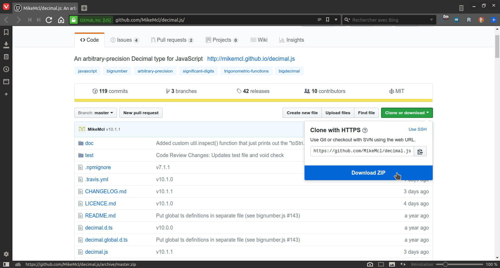Open address bar history dropdown
This screenshot has height=268, width=500.
pyautogui.click(x=336, y=20)
